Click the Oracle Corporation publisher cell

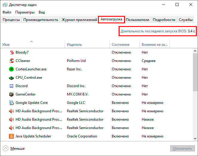[82, 136]
